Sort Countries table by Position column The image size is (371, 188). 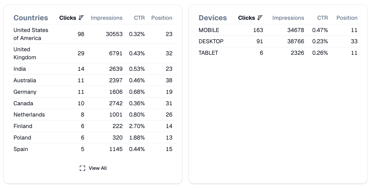tap(162, 18)
